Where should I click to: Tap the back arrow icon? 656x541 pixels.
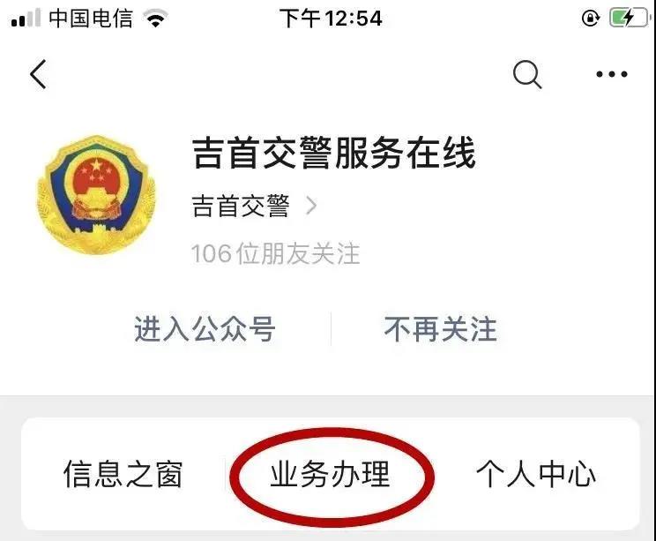click(x=38, y=74)
